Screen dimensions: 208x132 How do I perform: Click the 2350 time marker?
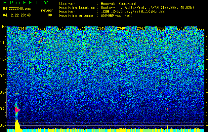click(x=200, y=28)
